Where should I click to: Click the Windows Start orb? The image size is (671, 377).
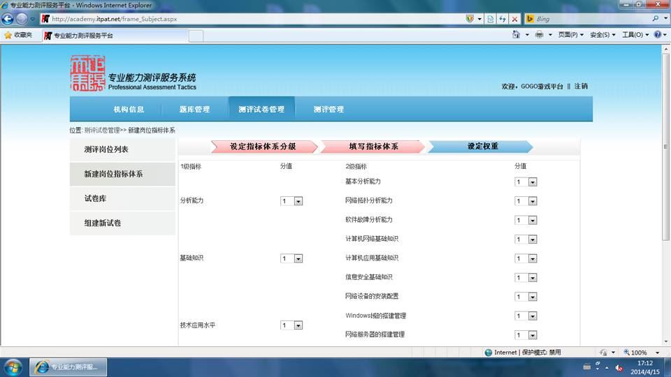tap(13, 367)
